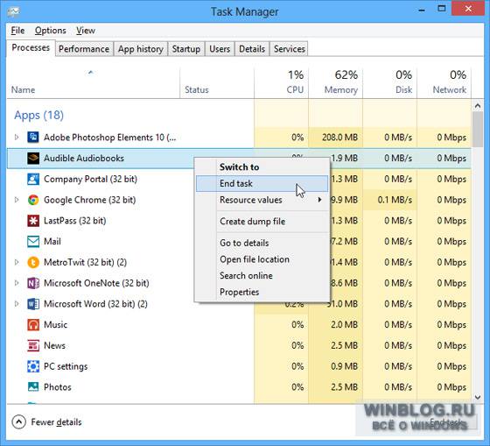Click the News app icon
The width and height of the screenshot is (490, 446).
33,345
